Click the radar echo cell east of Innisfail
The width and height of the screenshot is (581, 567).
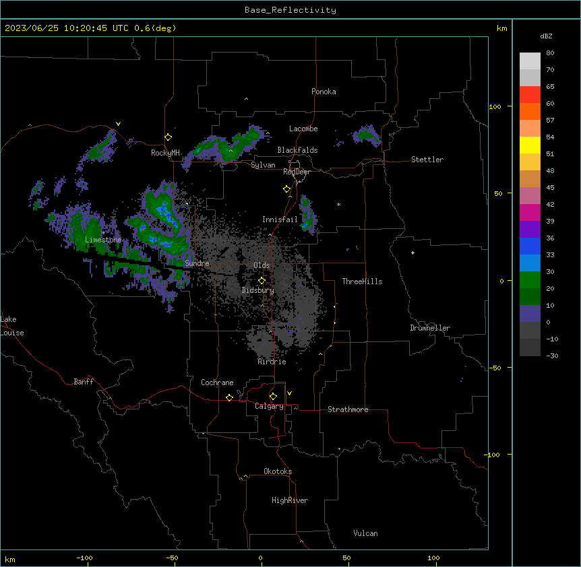tap(307, 215)
